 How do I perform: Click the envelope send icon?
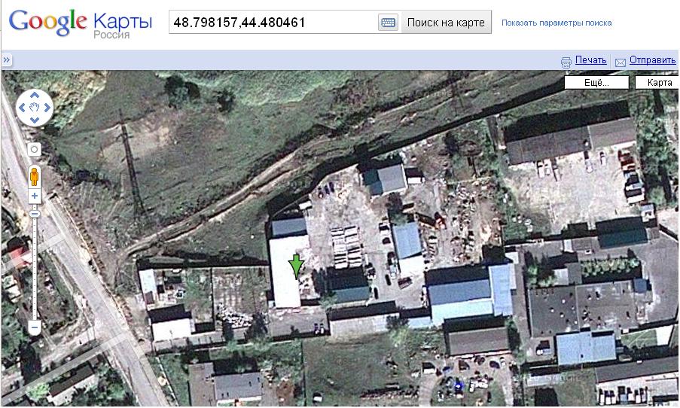click(621, 62)
